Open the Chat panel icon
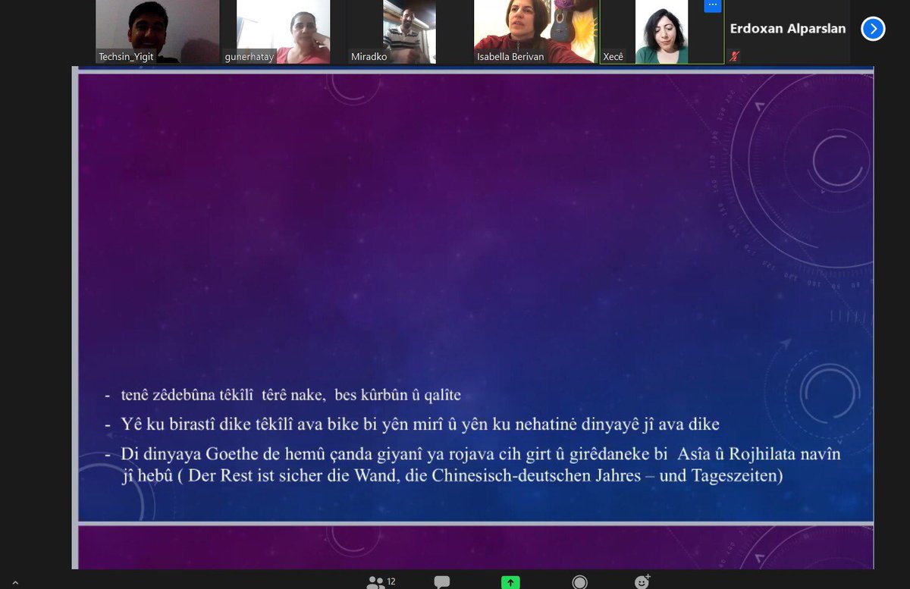This screenshot has width=910, height=589. [x=442, y=582]
